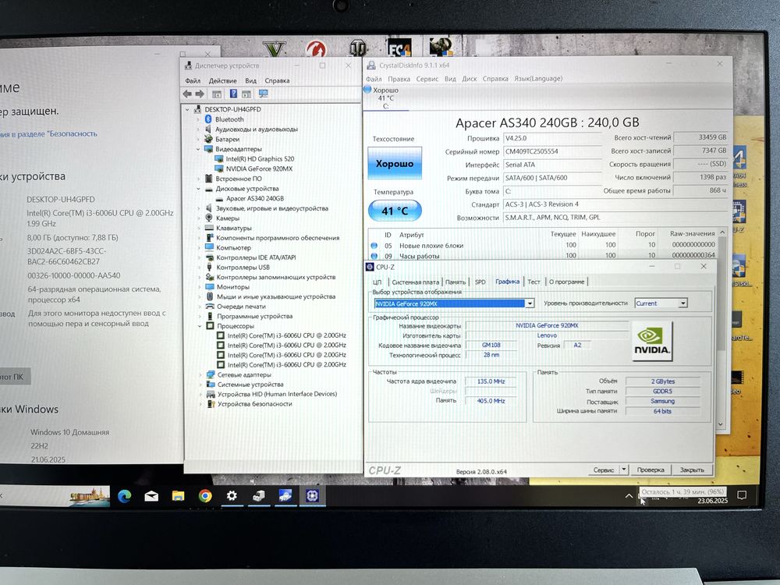This screenshot has height=585, width=780.
Task: Collapse the DESKTOP-UH4GPFD root node
Action: (x=187, y=109)
